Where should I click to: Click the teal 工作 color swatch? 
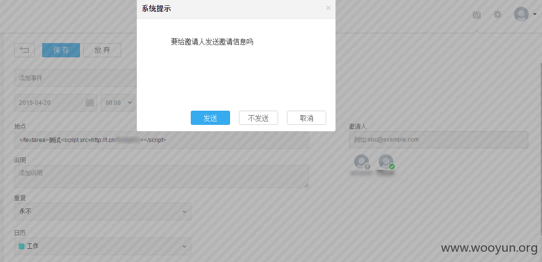[22, 246]
